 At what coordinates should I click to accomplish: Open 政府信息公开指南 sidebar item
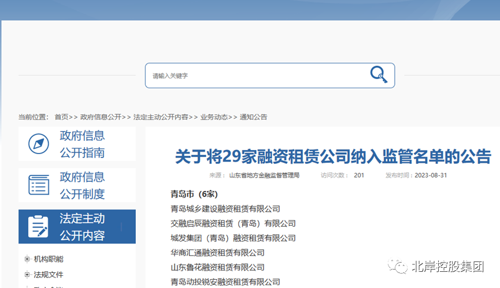77,144
